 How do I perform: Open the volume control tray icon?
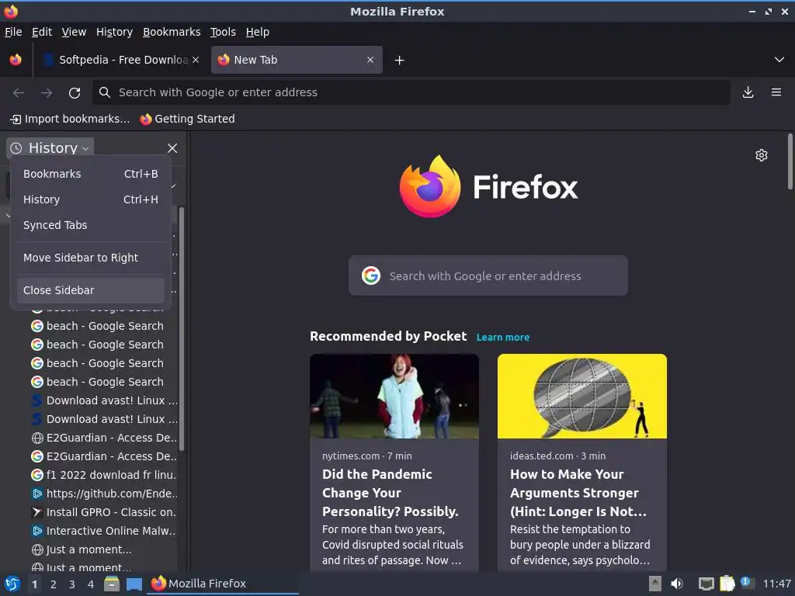(x=677, y=584)
